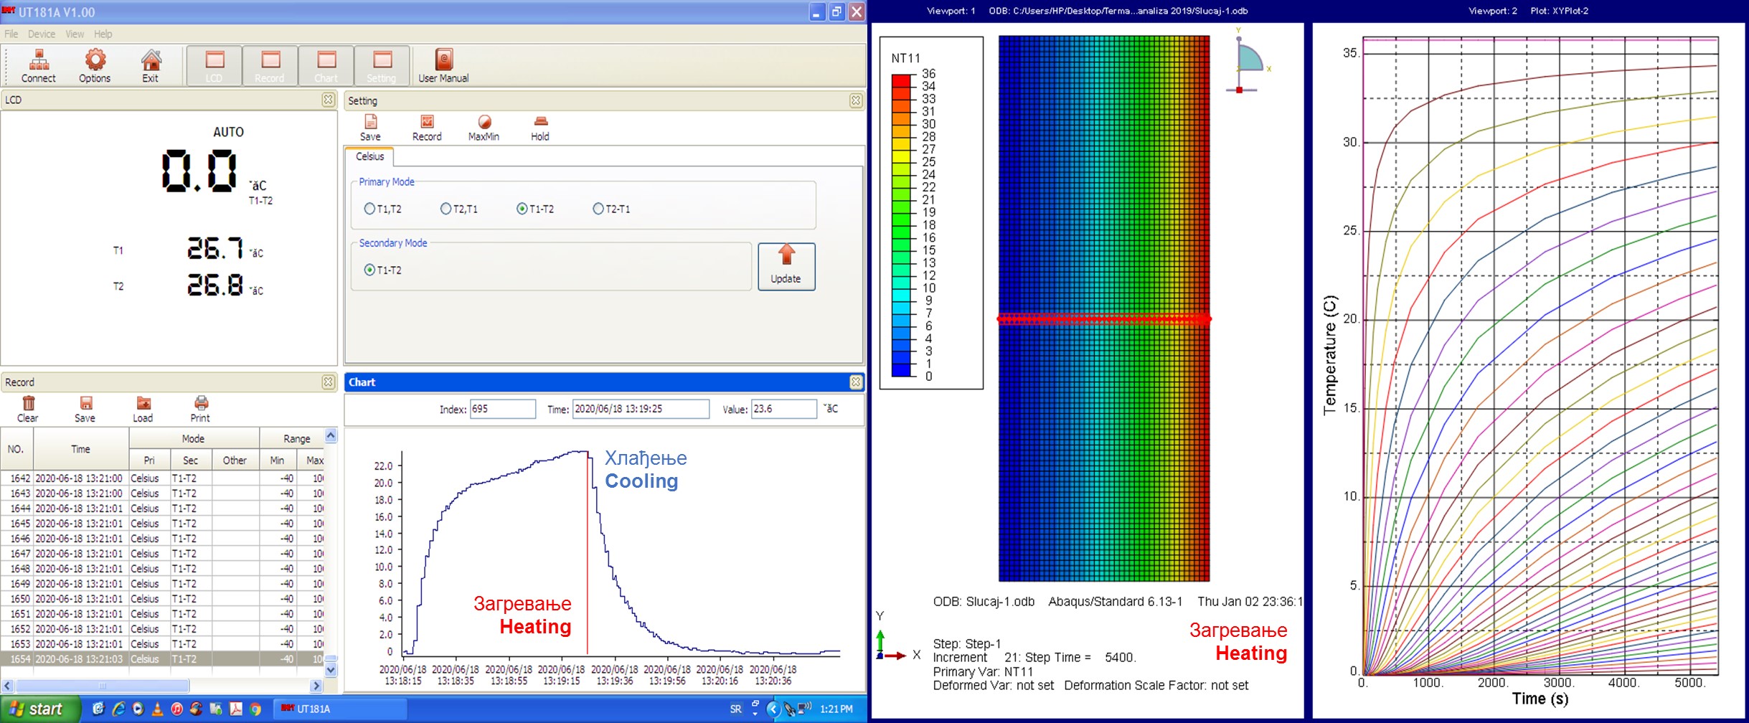This screenshot has width=1749, height=723.
Task: Switch to the Celsius tab
Action: pyautogui.click(x=369, y=156)
